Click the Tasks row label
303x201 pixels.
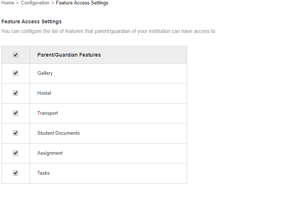point(43,173)
